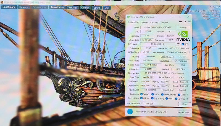Click the BIOS Version field
This screenshot has height=126, width=221.
tap(157, 44)
